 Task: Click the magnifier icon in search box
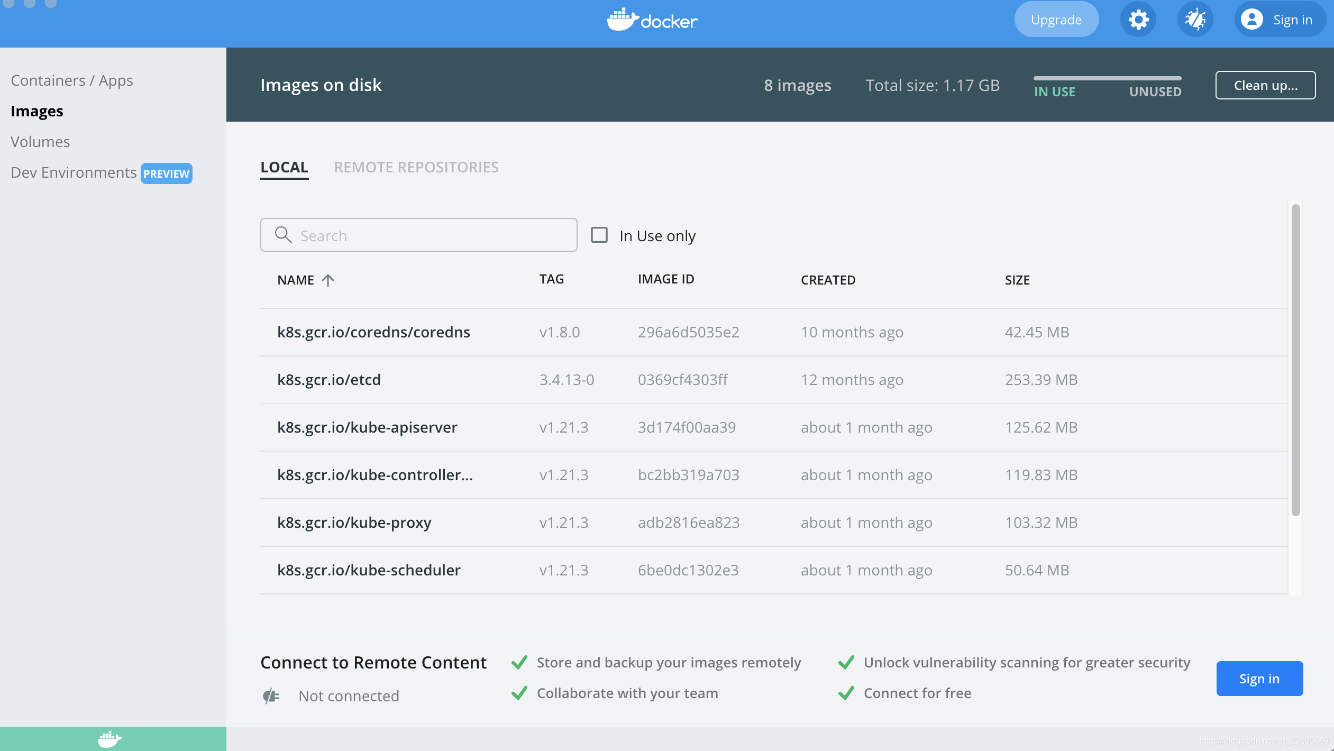283,235
